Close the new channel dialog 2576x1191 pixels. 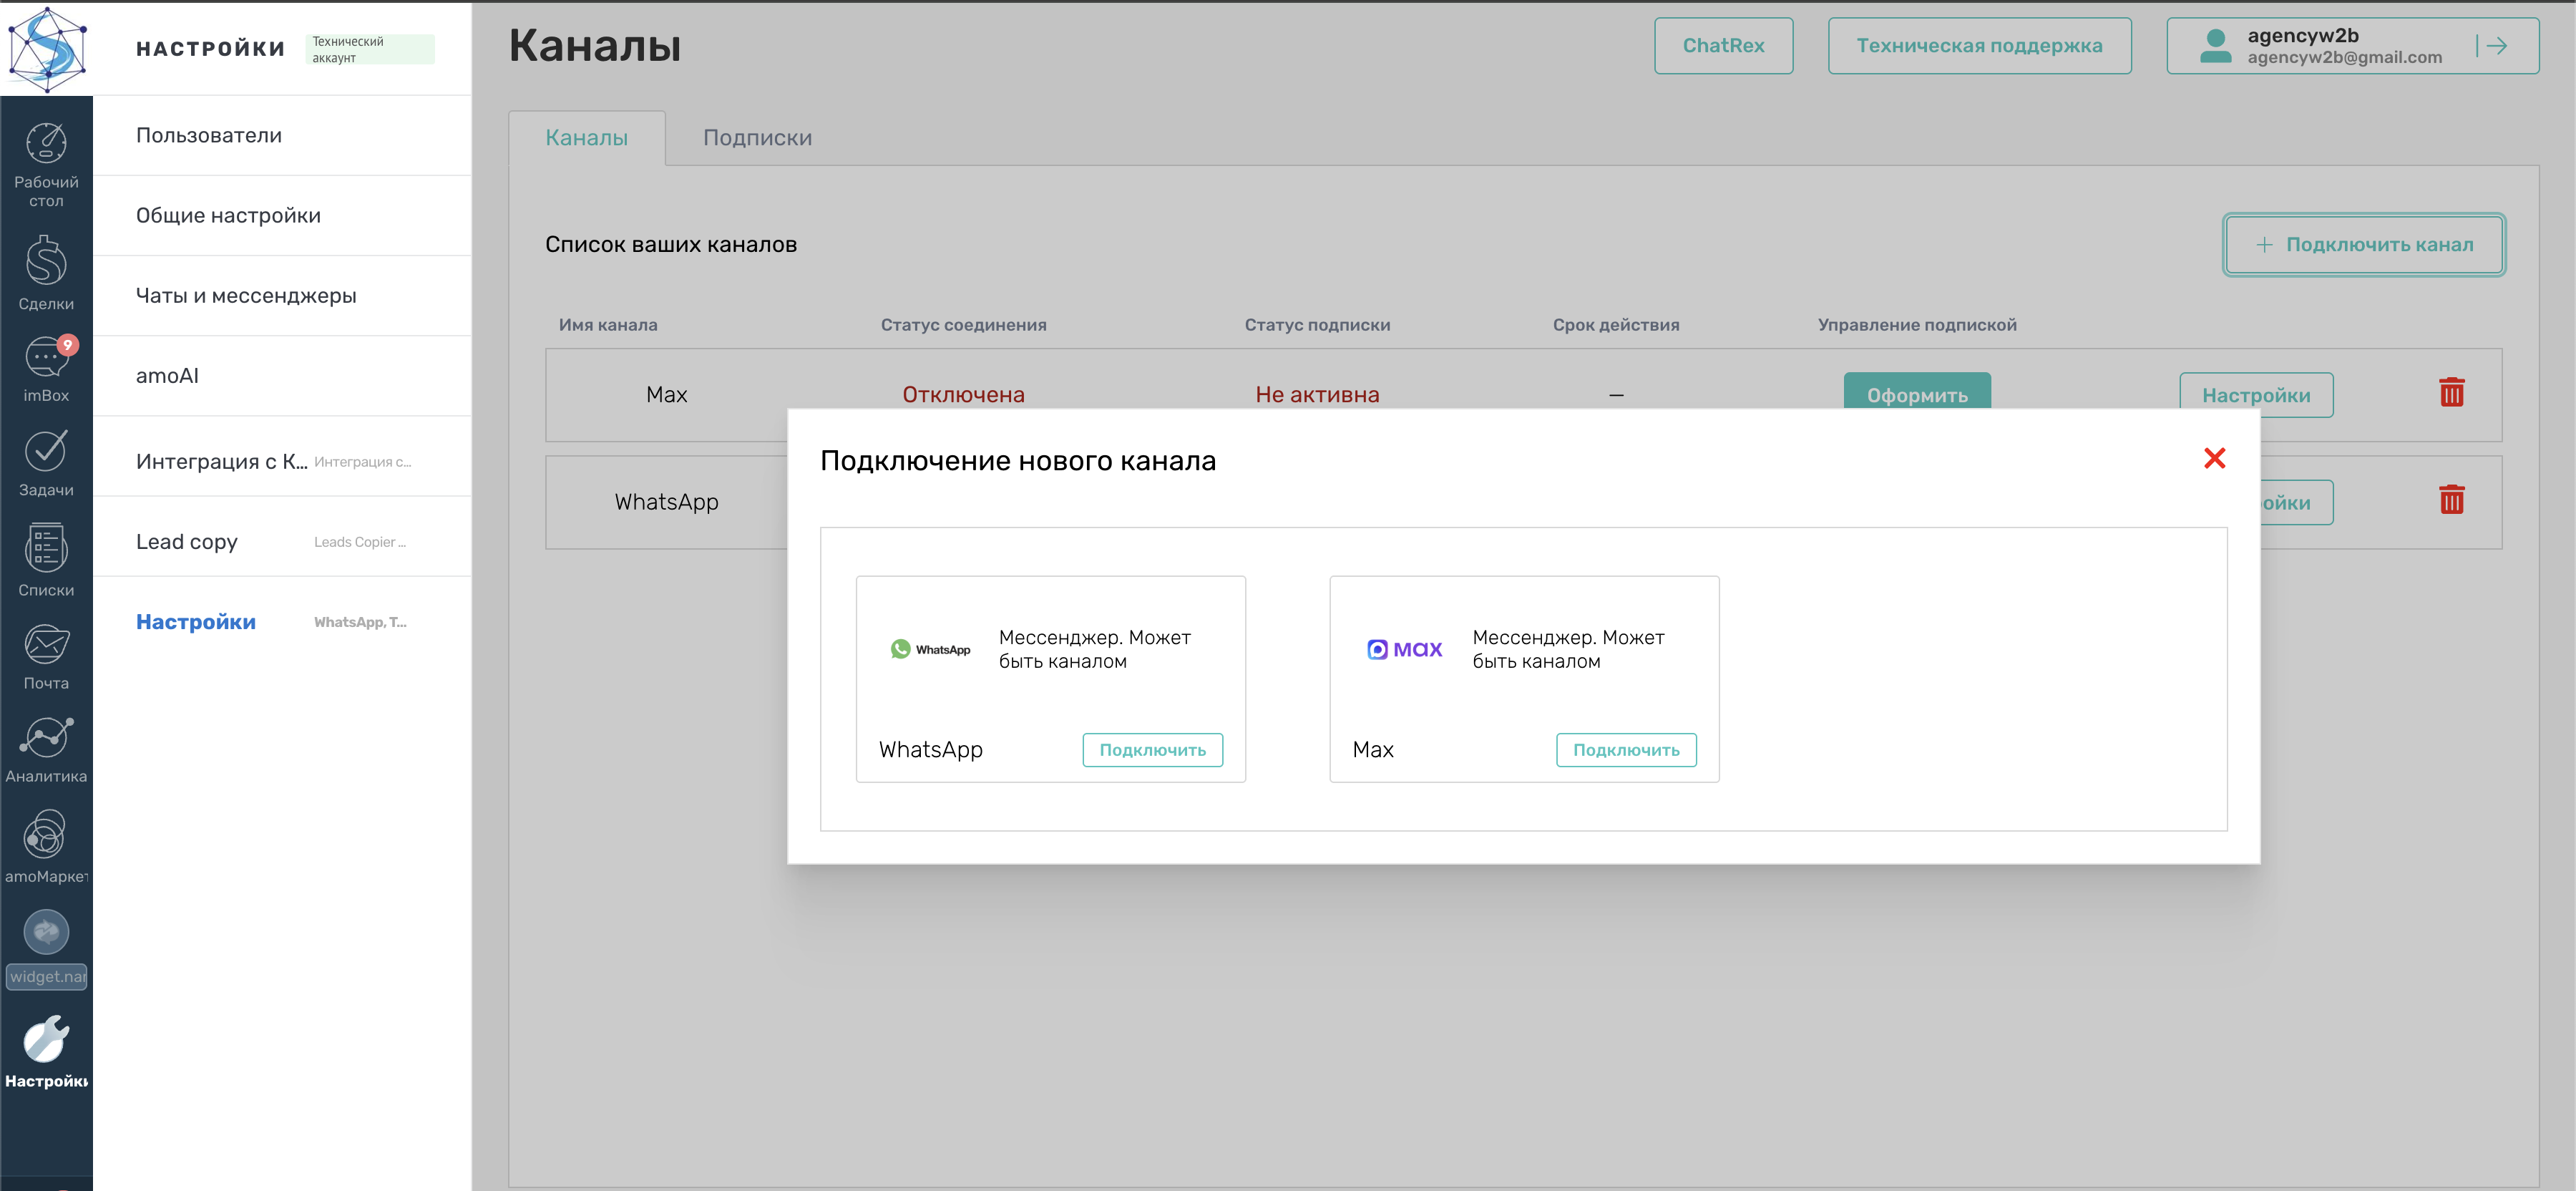[x=2214, y=458]
